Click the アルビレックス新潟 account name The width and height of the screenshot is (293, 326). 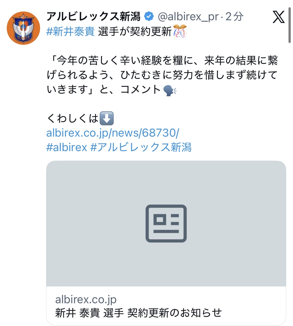coord(93,17)
